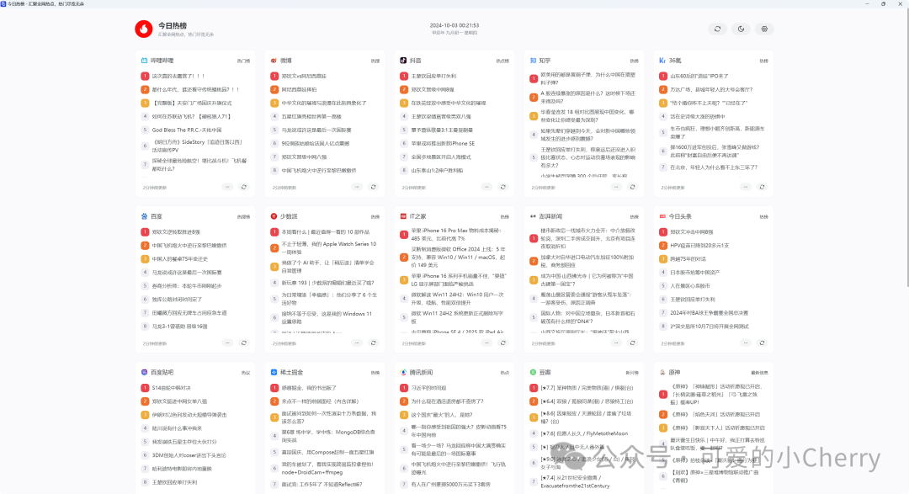
Task: Open the Win11 24H2 Win10 item in IT之家
Action: [458, 298]
